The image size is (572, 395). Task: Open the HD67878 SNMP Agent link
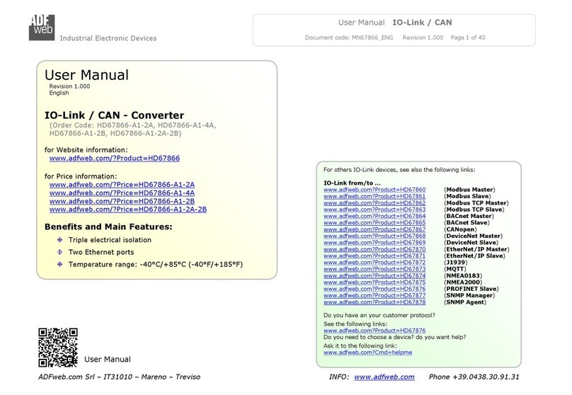(x=374, y=302)
